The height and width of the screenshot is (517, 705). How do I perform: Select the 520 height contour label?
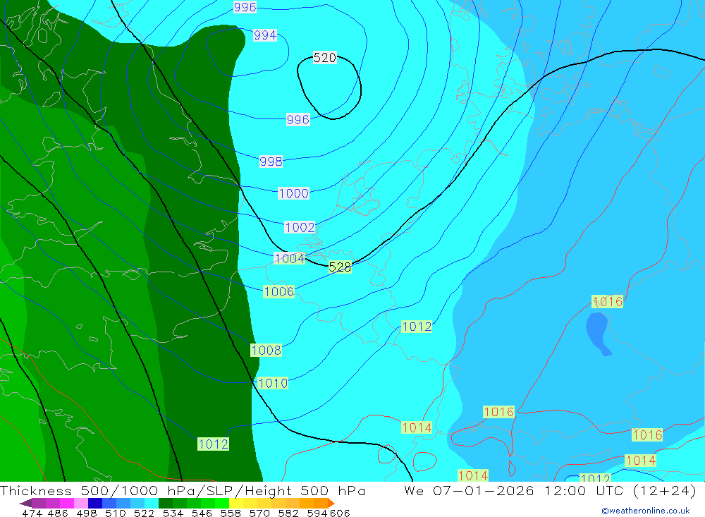coord(324,58)
